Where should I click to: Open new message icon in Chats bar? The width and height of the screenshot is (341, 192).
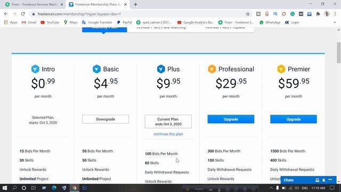[x=318, y=180]
